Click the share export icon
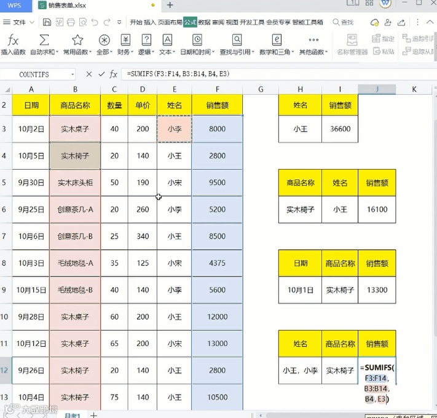This screenshot has width=437, height=418. click(x=401, y=22)
